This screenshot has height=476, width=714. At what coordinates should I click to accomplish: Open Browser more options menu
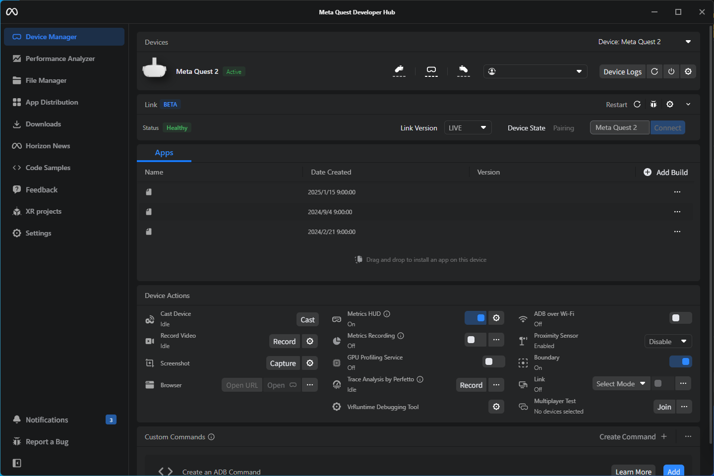point(310,385)
